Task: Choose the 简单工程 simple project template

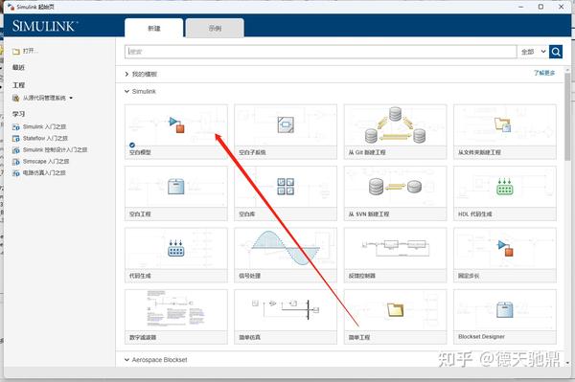Action: click(395, 317)
